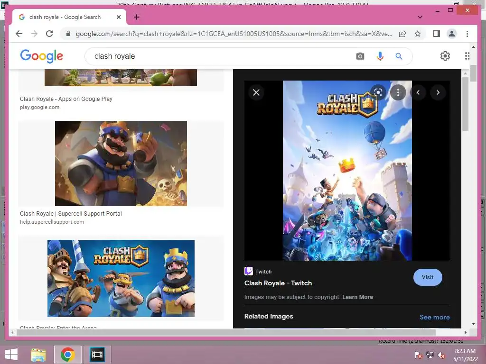Click the Twitch source logo
The width and height of the screenshot is (486, 364).
249,271
